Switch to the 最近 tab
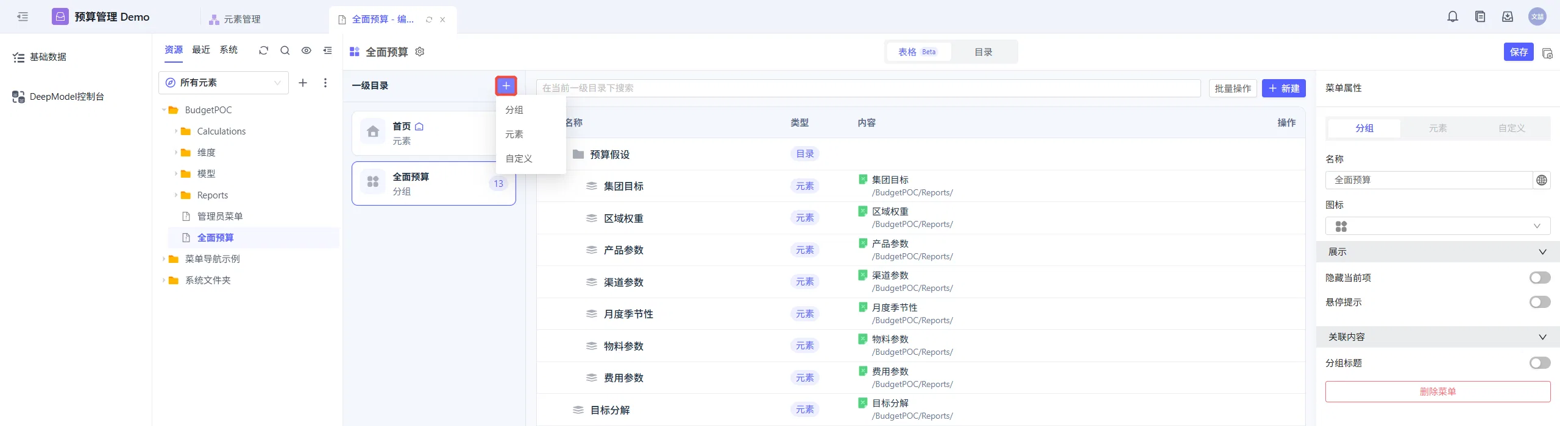This screenshot has height=426, width=1560. pos(201,50)
